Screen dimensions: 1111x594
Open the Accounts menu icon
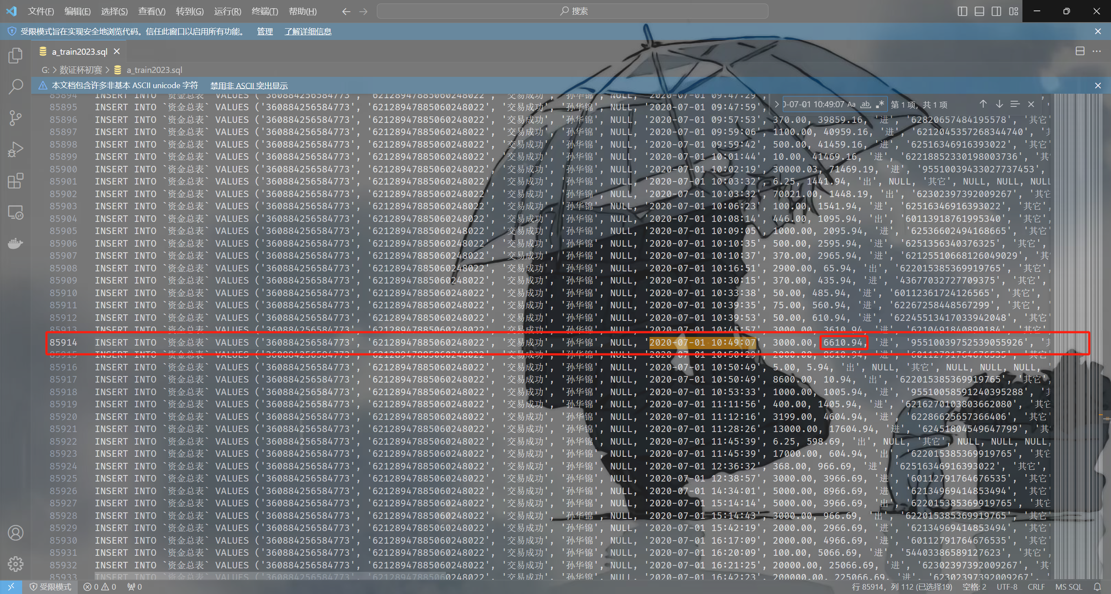pyautogui.click(x=16, y=533)
